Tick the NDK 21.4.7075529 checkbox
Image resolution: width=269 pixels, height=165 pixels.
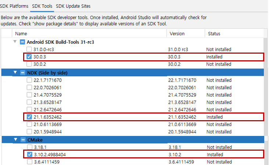29,95
